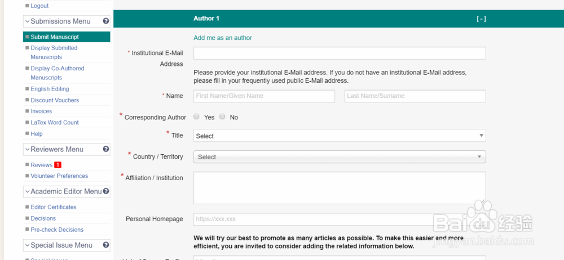This screenshot has height=260, width=564.
Task: Open Volunteer Preferences
Action: coord(59,176)
